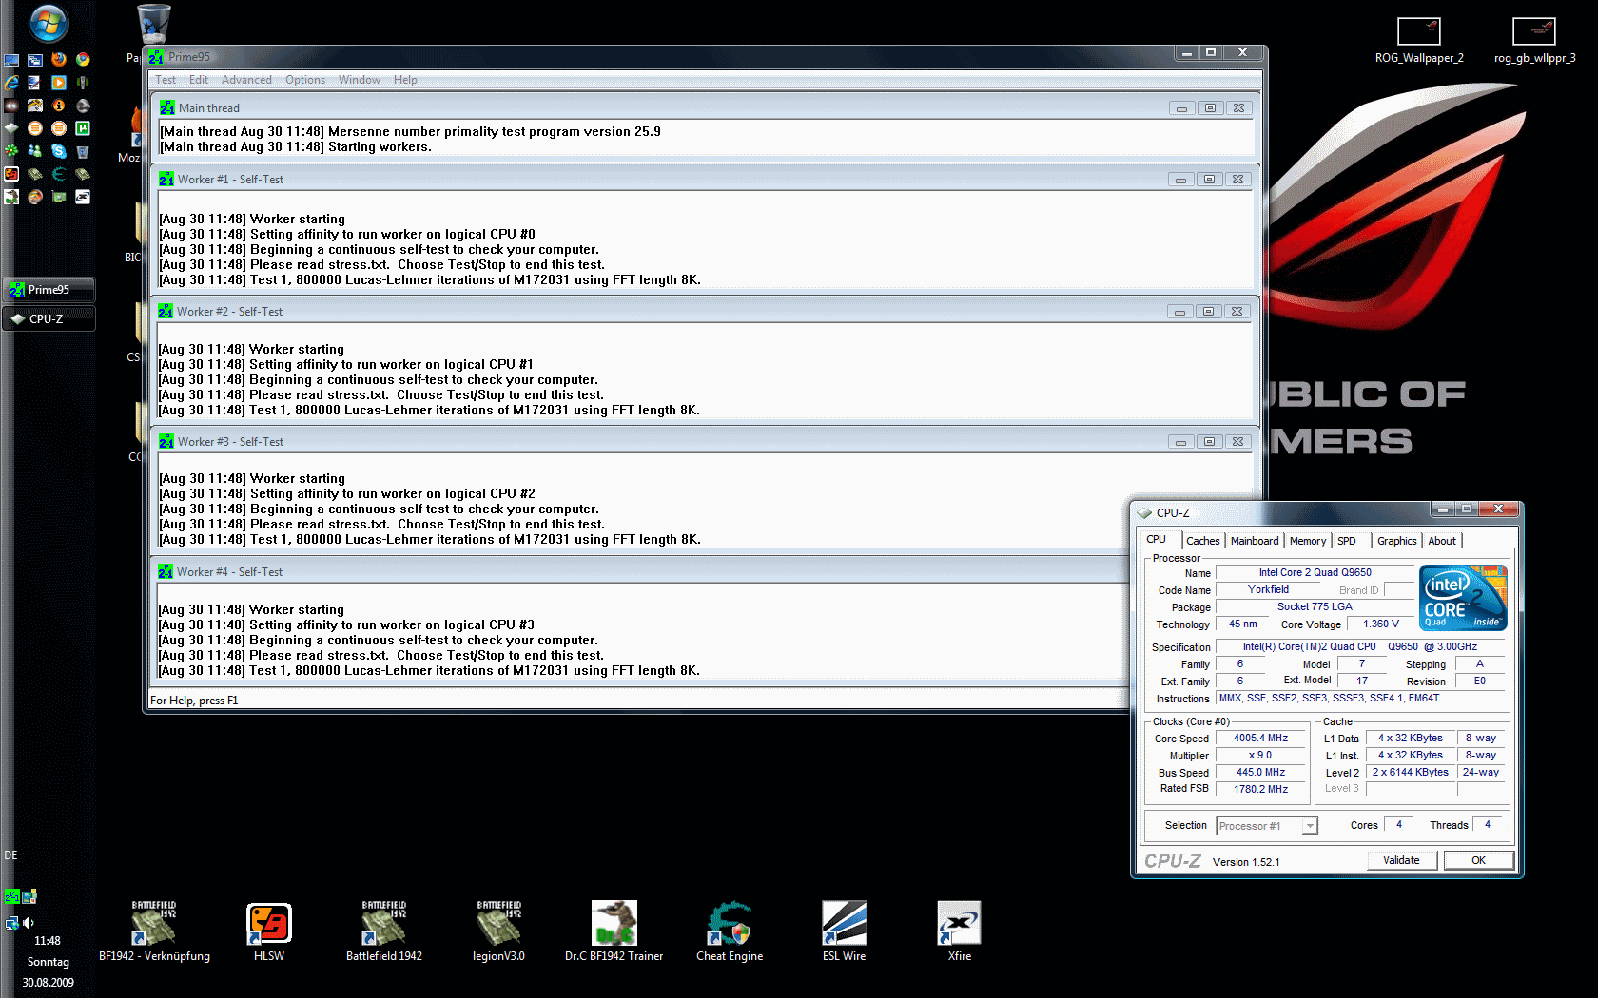Open Internet Explorer from the quick launch
This screenshot has height=998, width=1598.
point(11,83)
